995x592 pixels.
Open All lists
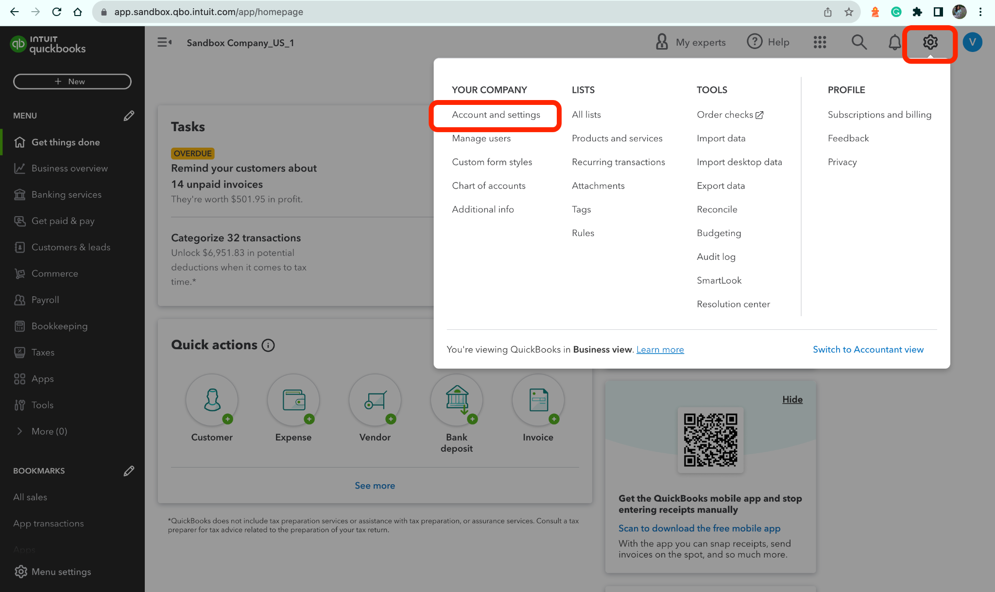tap(586, 115)
